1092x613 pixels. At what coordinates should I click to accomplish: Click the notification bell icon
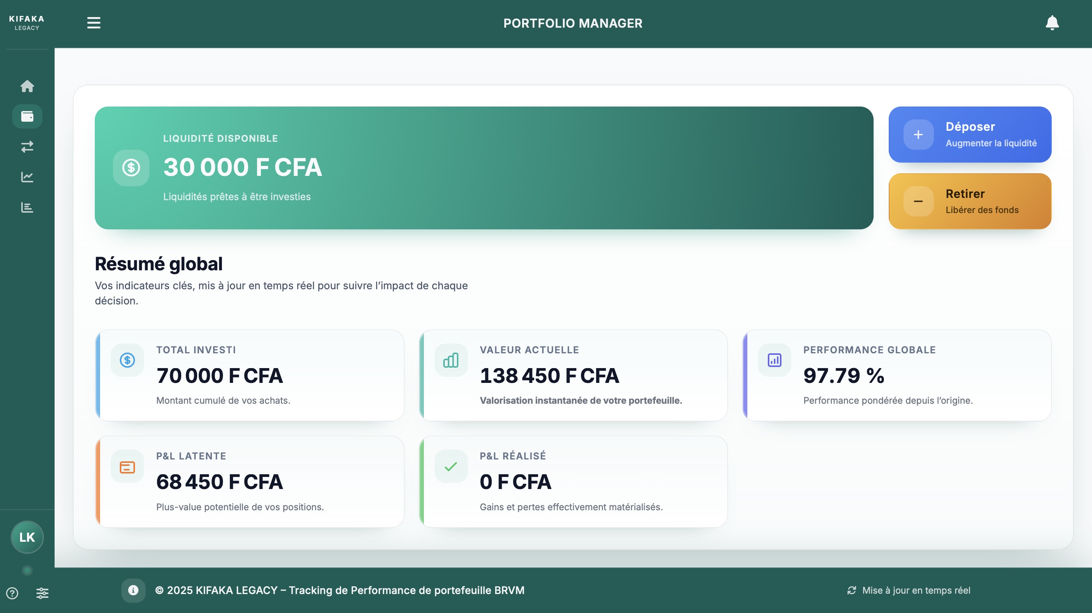[x=1052, y=23]
